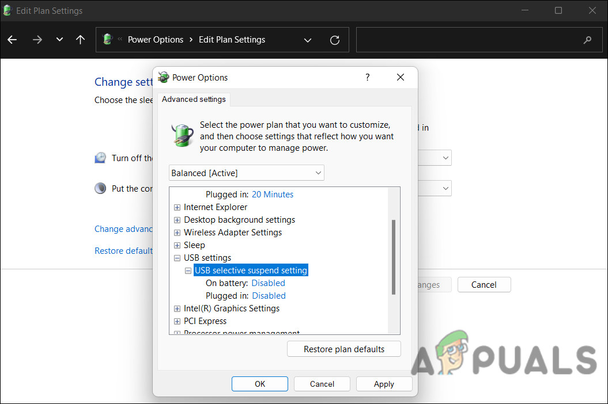
Task: Expand Intel(R) Graphics Settings
Action: point(177,308)
